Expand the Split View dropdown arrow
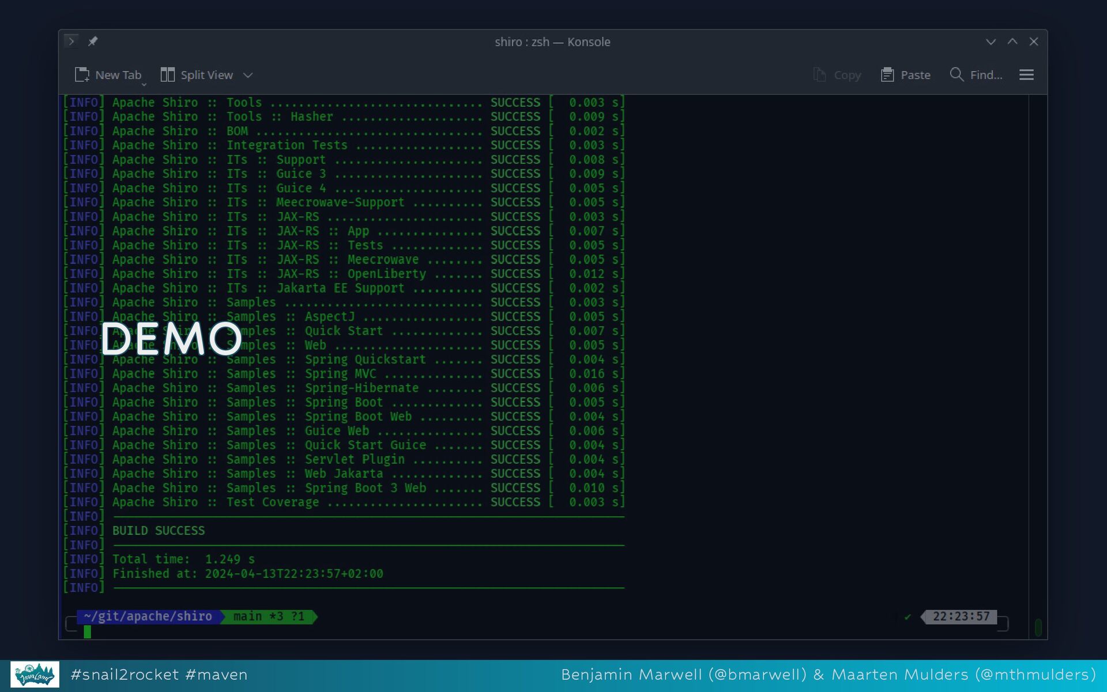Viewport: 1107px width, 692px height. (x=248, y=75)
